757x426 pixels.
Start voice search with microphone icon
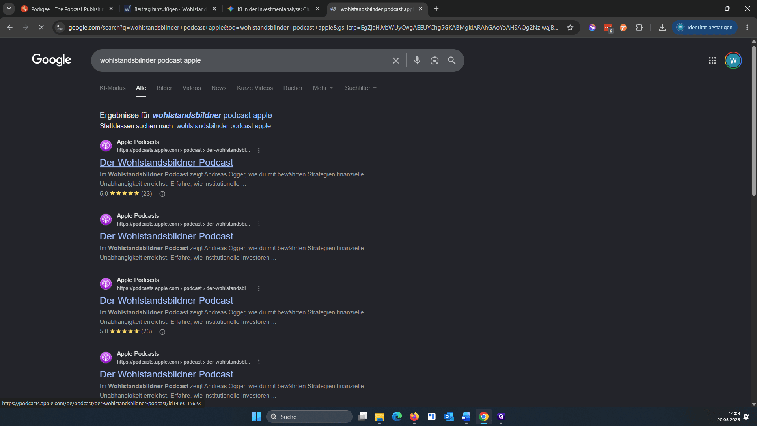417,60
